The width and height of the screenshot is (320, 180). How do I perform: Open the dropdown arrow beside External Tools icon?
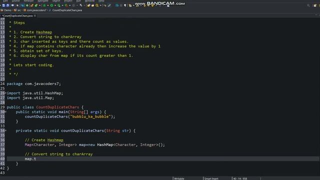70,5
